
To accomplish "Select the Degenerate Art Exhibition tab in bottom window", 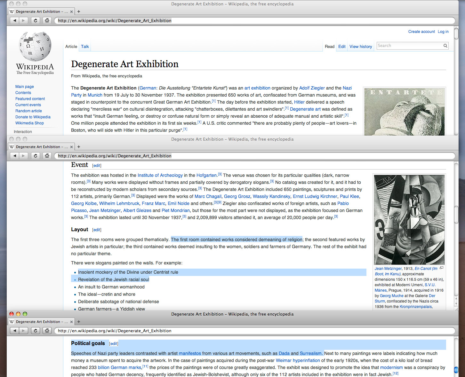I will click(x=42, y=322).
